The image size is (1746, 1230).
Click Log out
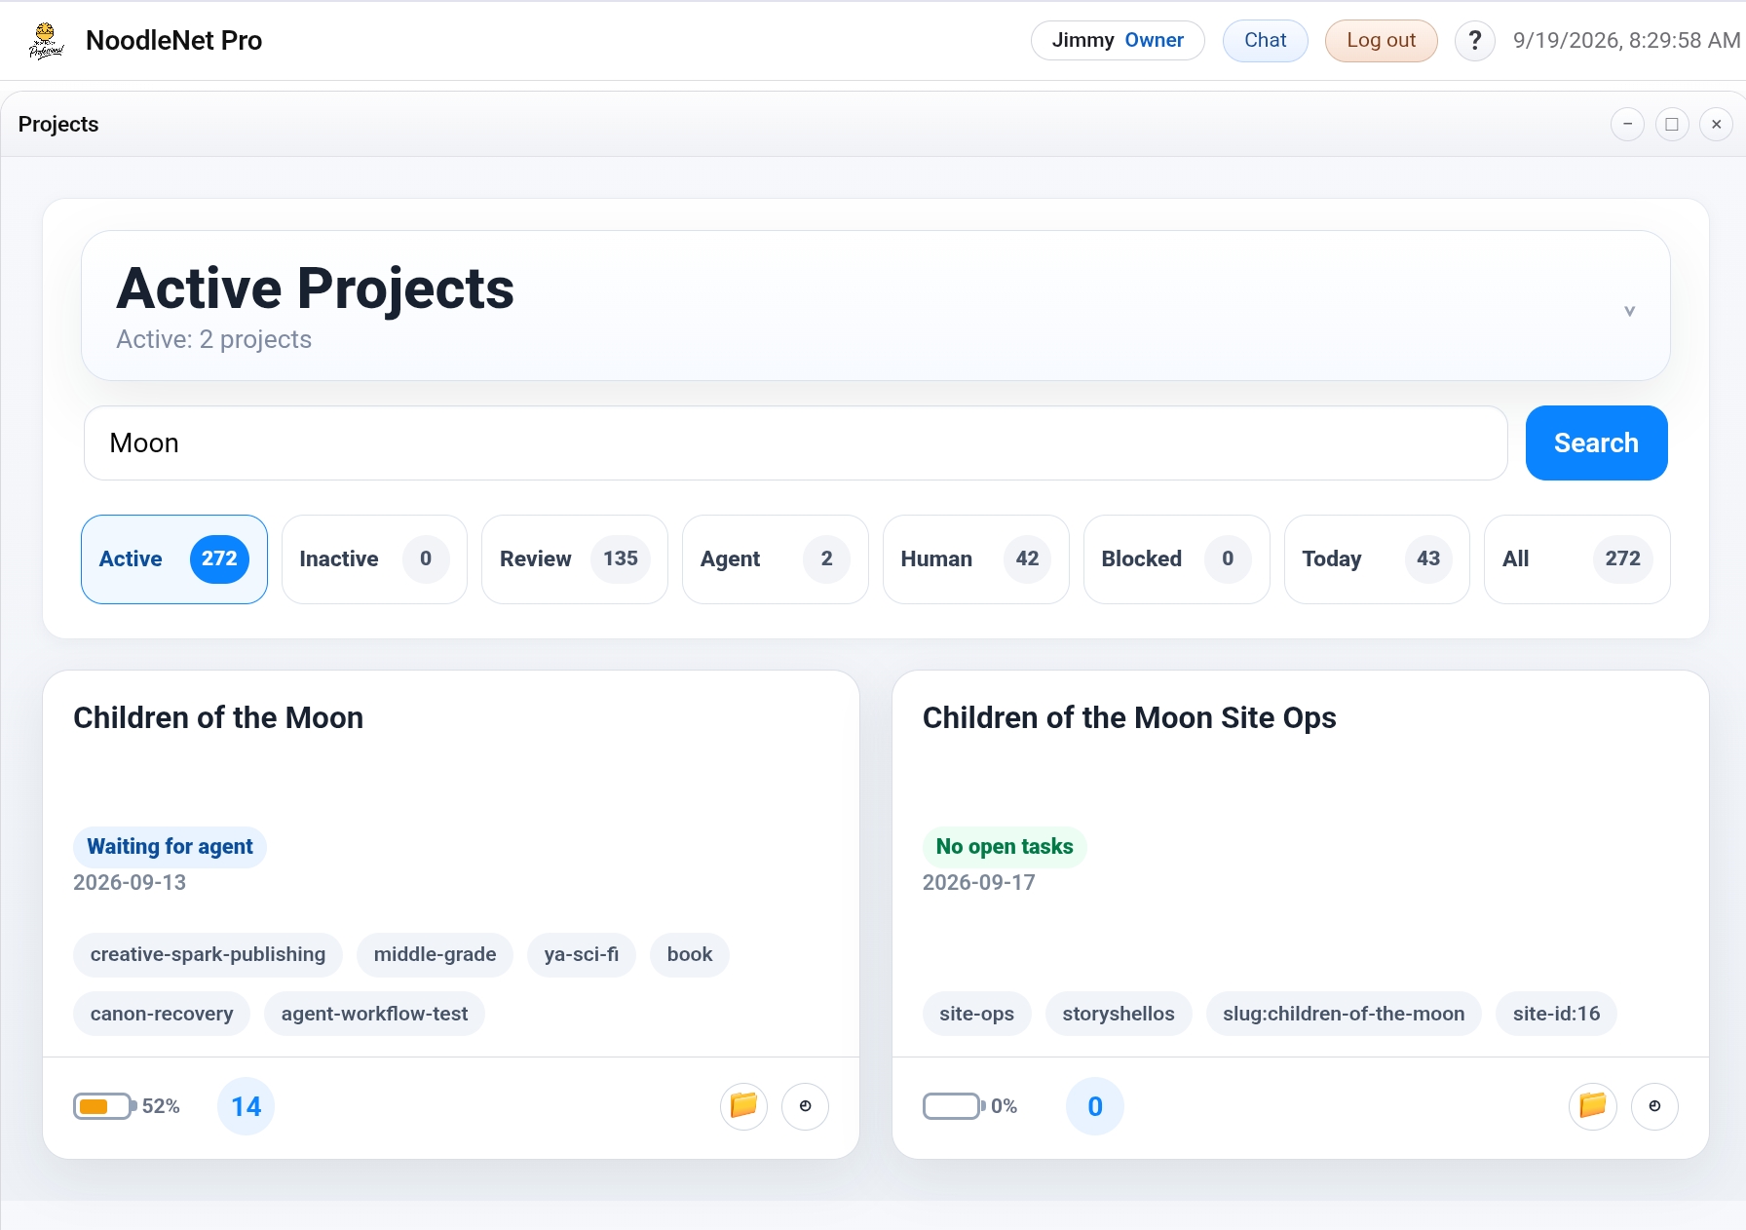pos(1382,41)
